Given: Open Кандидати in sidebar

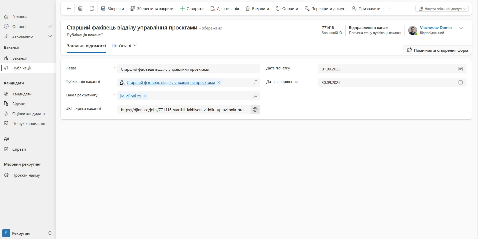Looking at the screenshot, I should click(x=22, y=94).
